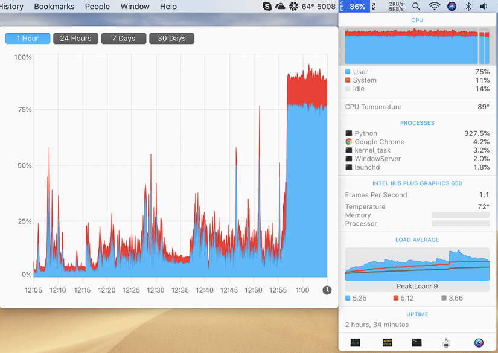The height and width of the screenshot is (353, 498).
Task: Click the fan sensor icon in menu bar
Action: coord(293,7)
